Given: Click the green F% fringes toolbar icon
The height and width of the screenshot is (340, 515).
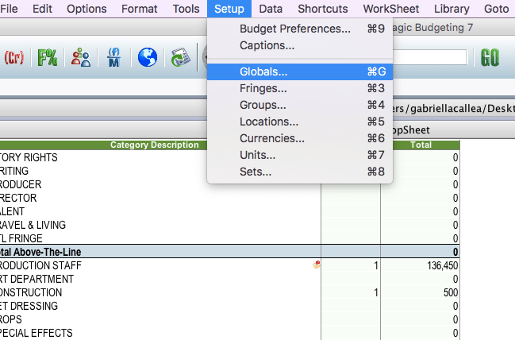Looking at the screenshot, I should (x=48, y=57).
